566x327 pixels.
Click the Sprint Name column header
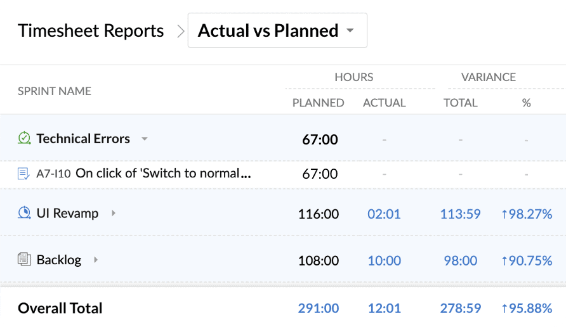pyautogui.click(x=55, y=91)
